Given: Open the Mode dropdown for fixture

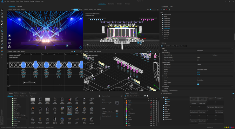Looking at the screenshot, I should point(108,111).
